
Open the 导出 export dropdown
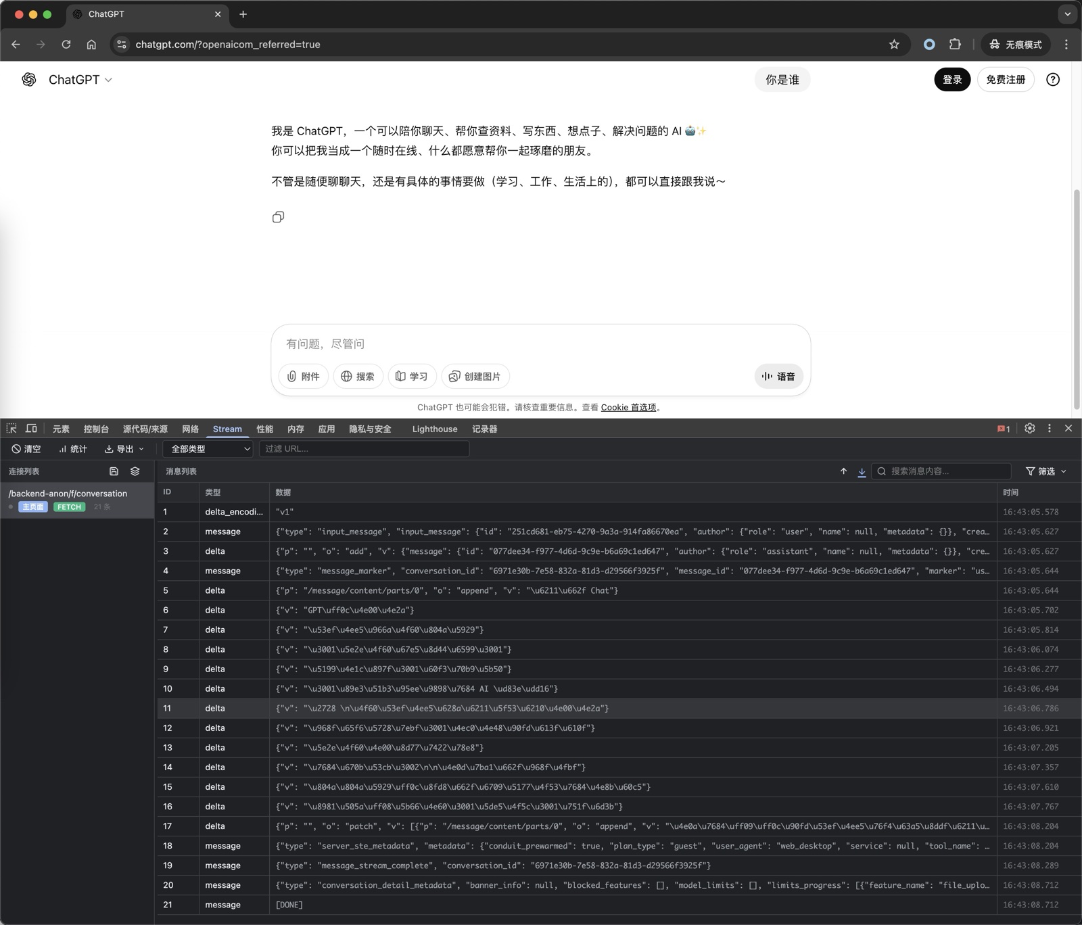[124, 449]
